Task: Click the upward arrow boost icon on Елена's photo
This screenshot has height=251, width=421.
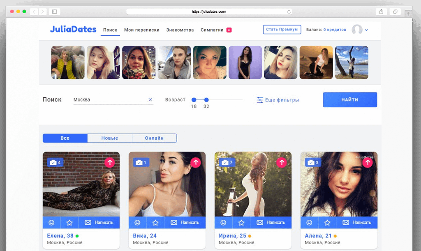Action: (x=109, y=163)
